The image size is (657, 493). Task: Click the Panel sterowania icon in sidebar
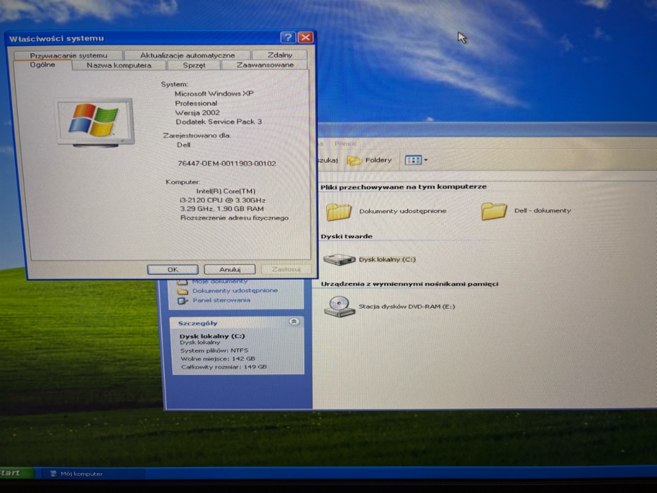point(182,300)
